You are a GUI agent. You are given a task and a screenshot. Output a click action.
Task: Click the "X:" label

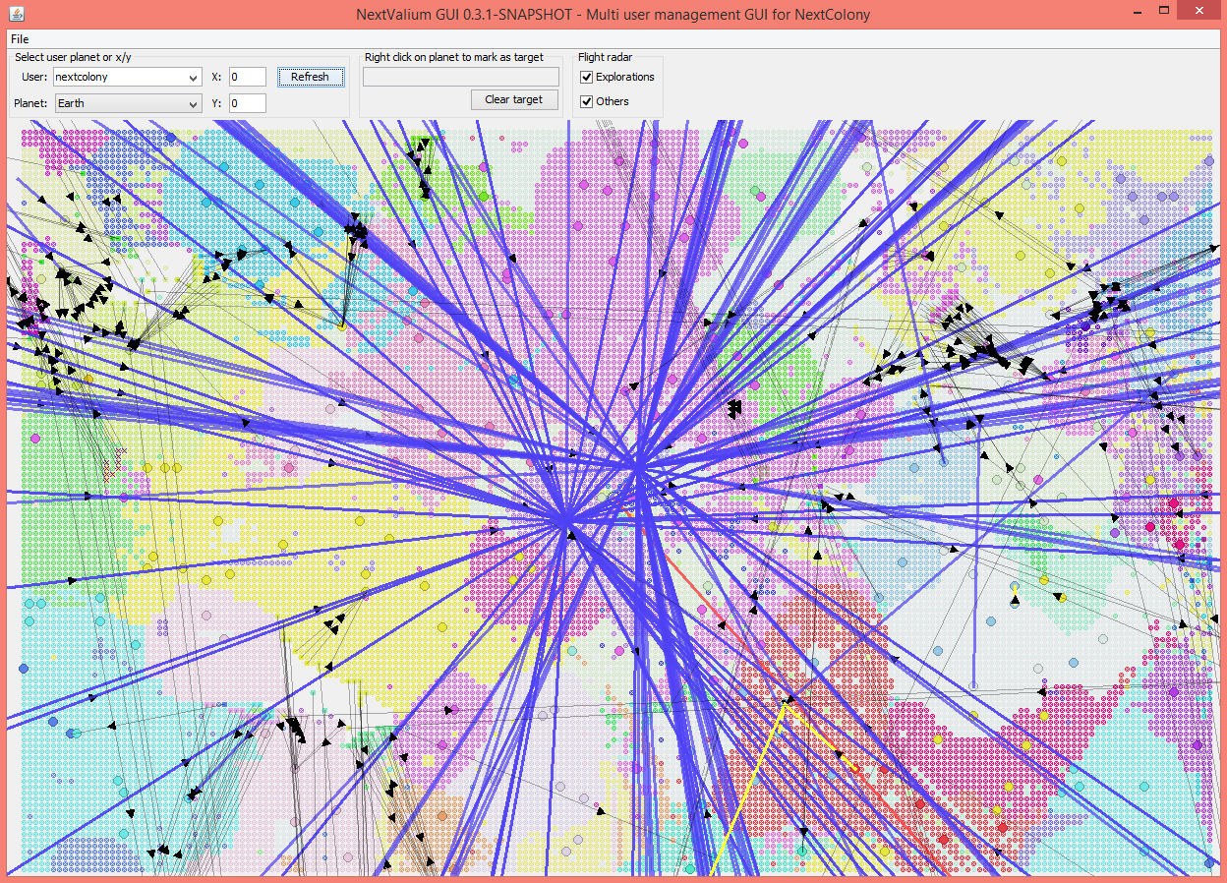coord(217,77)
